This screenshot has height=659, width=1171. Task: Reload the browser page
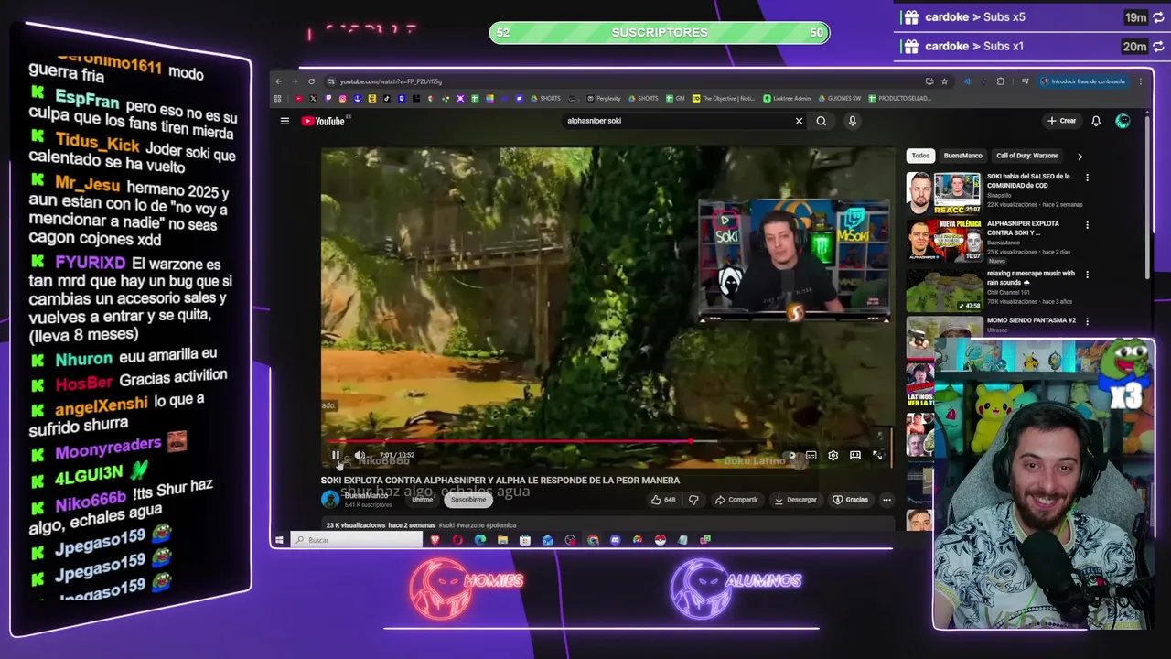pyautogui.click(x=311, y=81)
